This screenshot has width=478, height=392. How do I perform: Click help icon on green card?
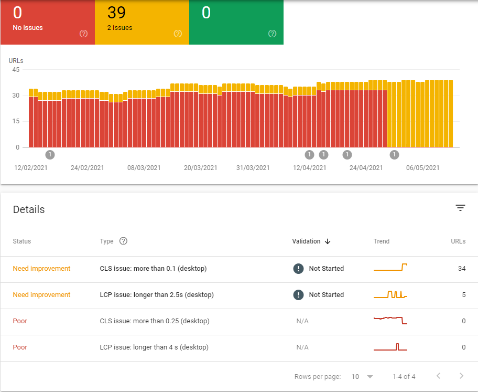pyautogui.click(x=272, y=34)
